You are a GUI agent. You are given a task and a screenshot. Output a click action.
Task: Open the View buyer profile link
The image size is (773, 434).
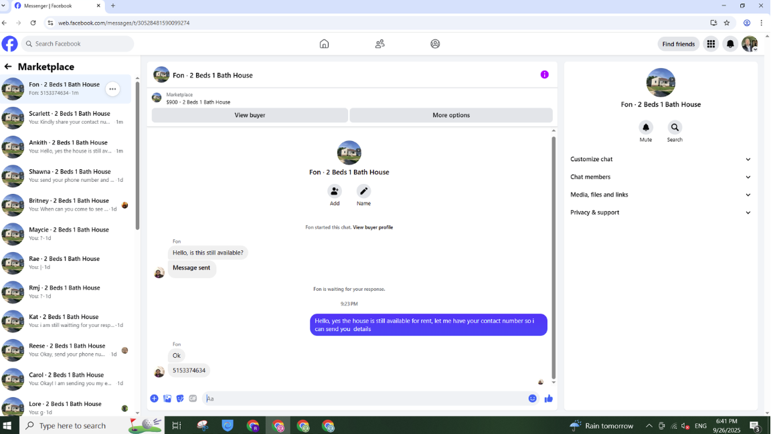[x=373, y=227]
